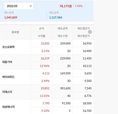This screenshot has width=118, height=114.
Task: Click 케이씨피드 sell quantity 30
Action: pos(69,81)
